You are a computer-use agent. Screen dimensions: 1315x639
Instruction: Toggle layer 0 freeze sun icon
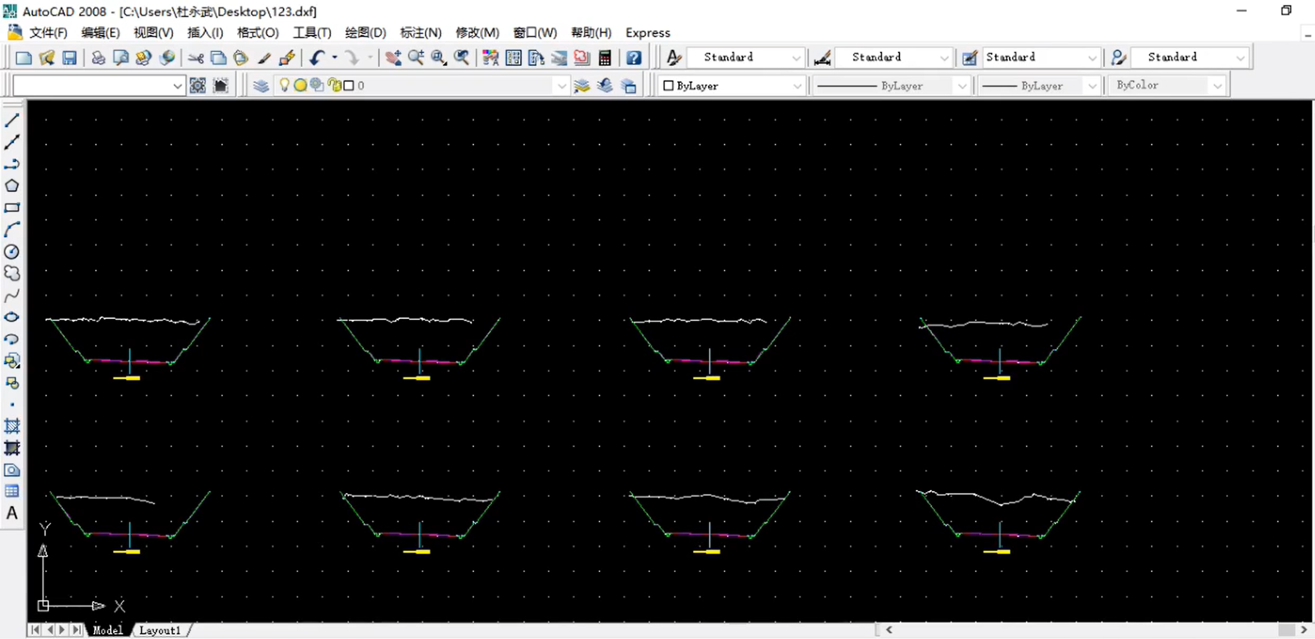point(300,85)
